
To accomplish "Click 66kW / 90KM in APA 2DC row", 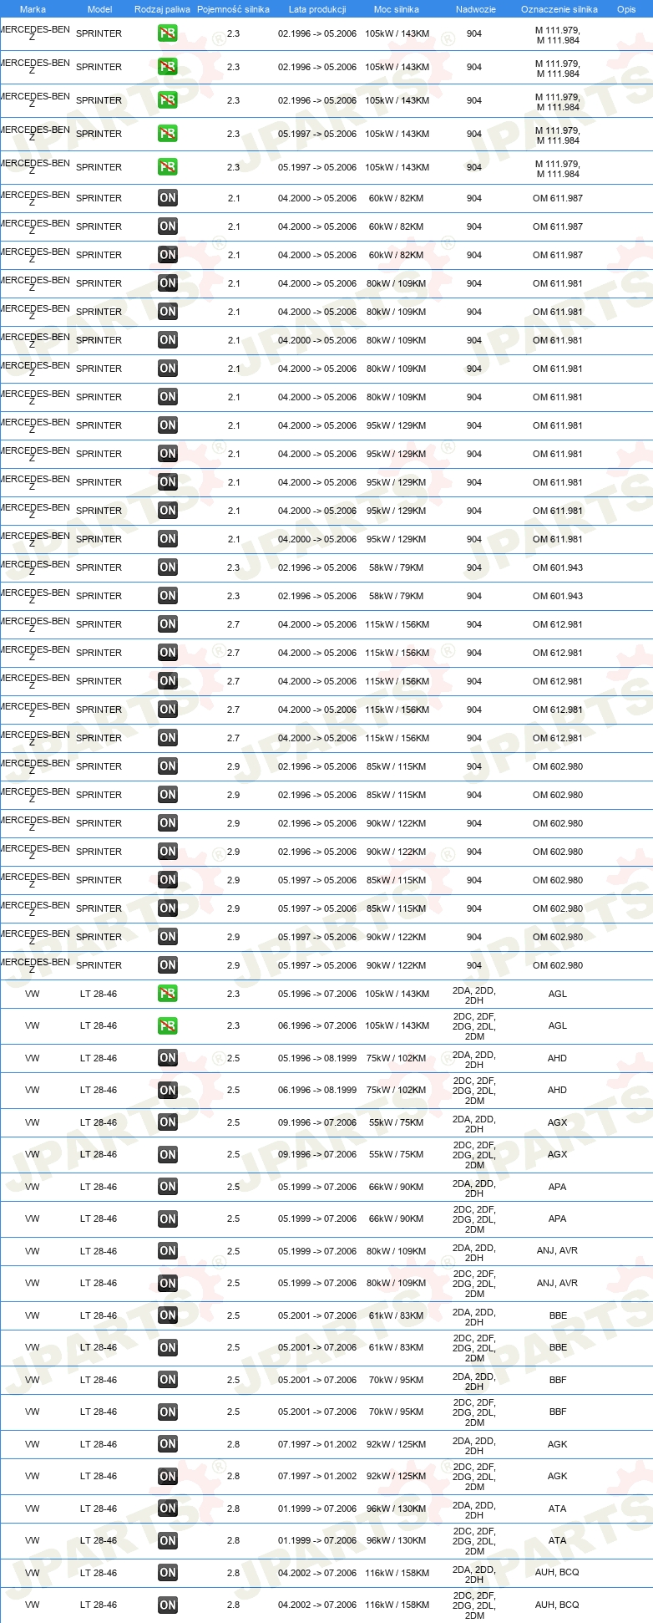I will (x=397, y=1219).
